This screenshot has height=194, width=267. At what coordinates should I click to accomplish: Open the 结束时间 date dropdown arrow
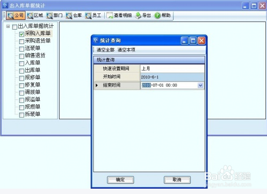200,85
